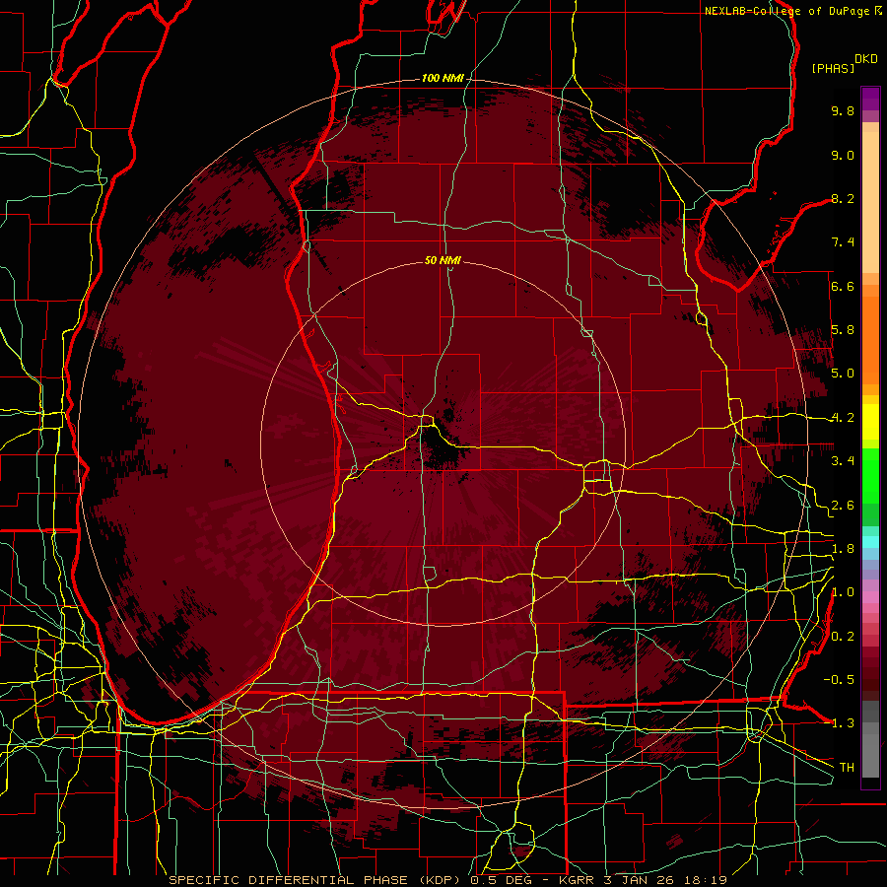This screenshot has width=887, height=887.
Task: Click the "50 NMI" range ring label
Action: pyautogui.click(x=443, y=260)
